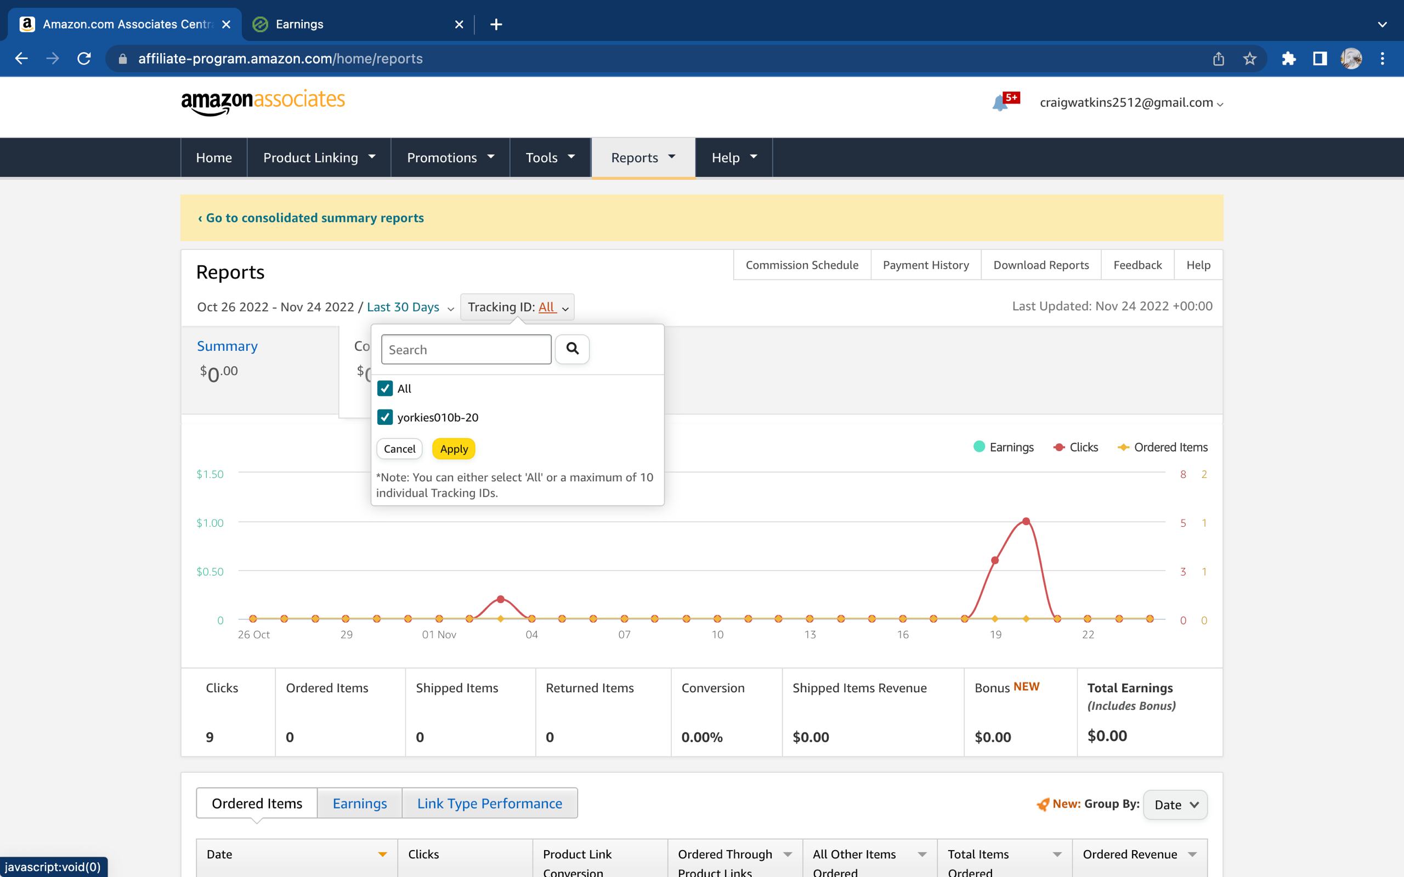Viewport: 1404px width, 877px height.
Task: Click the share page icon in address bar
Action: coord(1218,59)
